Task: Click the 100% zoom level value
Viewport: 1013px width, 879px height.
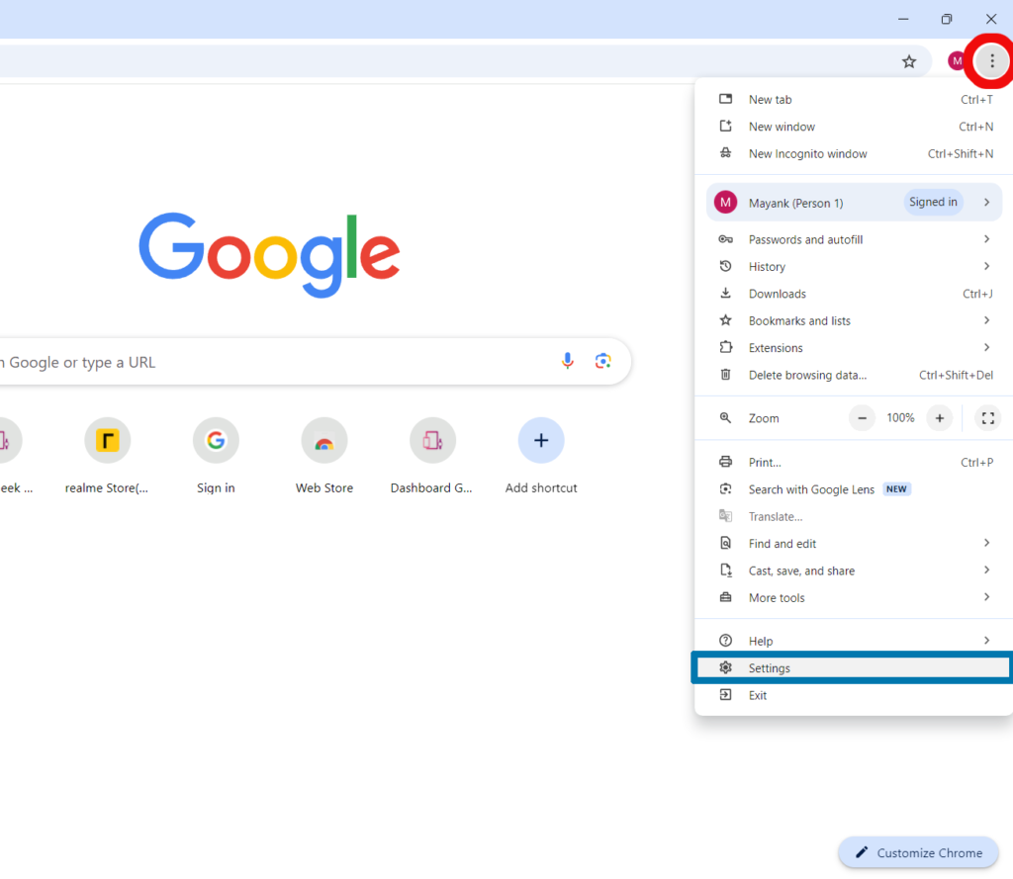Action: point(900,418)
